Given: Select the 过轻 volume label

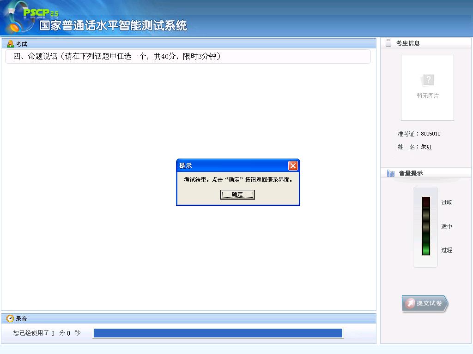Looking at the screenshot, I should (x=447, y=250).
